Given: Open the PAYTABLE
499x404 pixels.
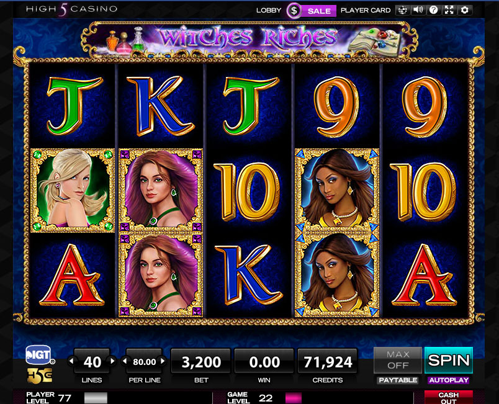Looking at the screenshot, I should [x=398, y=380].
